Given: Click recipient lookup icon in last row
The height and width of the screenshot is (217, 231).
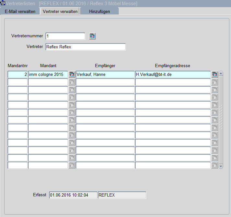Looking at the screenshot, I should point(214,165).
